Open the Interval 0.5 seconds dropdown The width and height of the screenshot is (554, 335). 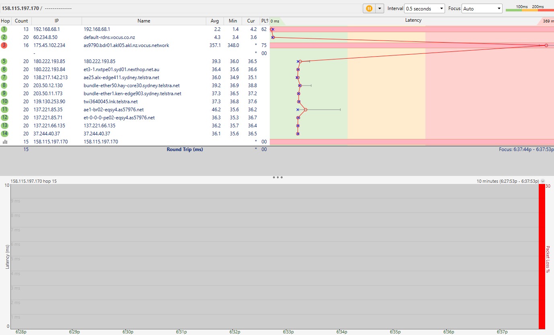pos(424,8)
